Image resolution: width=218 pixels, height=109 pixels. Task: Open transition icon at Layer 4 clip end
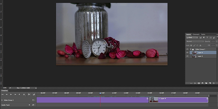click(x=207, y=99)
